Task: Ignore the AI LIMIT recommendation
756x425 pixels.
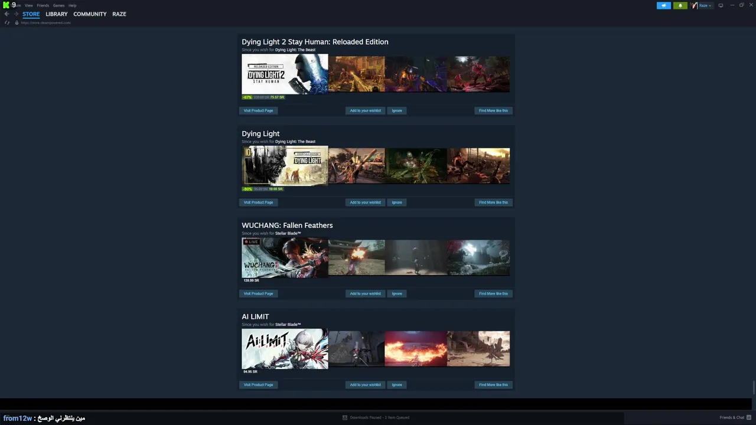Action: pos(397,384)
